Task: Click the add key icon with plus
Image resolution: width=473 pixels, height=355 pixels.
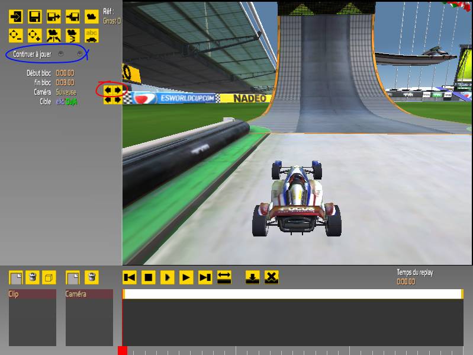Action: pyautogui.click(x=35, y=36)
